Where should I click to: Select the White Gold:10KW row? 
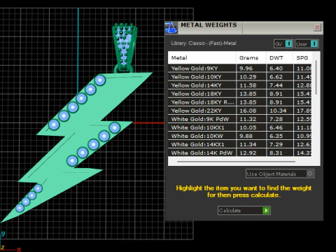[x=239, y=136]
